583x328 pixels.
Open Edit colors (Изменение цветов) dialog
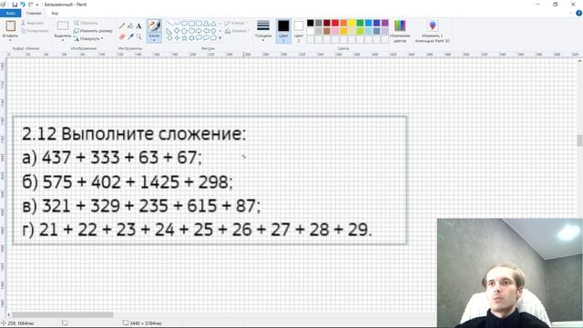(x=400, y=31)
